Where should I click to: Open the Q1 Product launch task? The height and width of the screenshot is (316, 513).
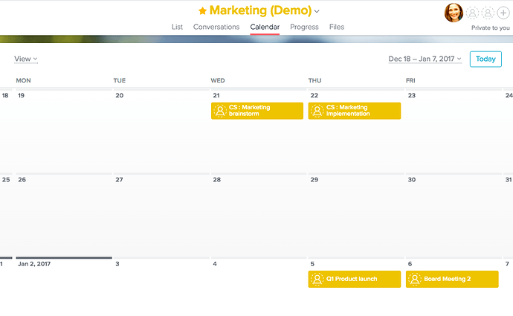[x=355, y=279]
